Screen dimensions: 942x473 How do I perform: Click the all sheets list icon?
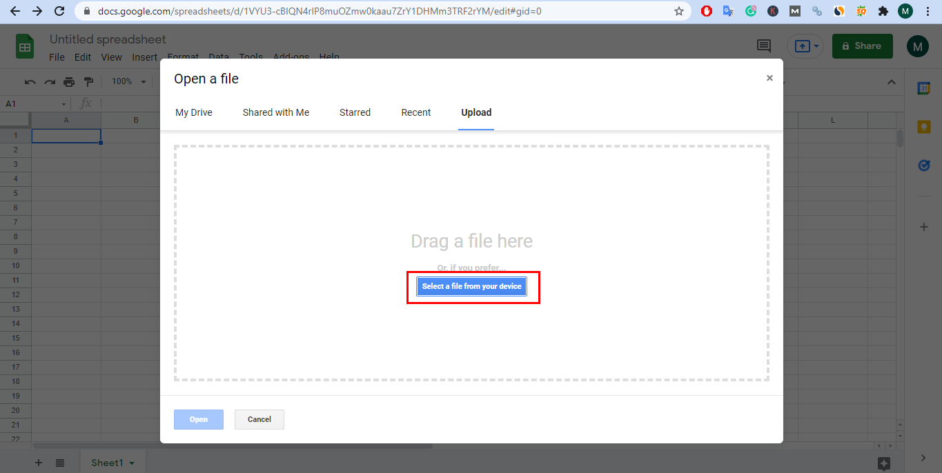(60, 463)
